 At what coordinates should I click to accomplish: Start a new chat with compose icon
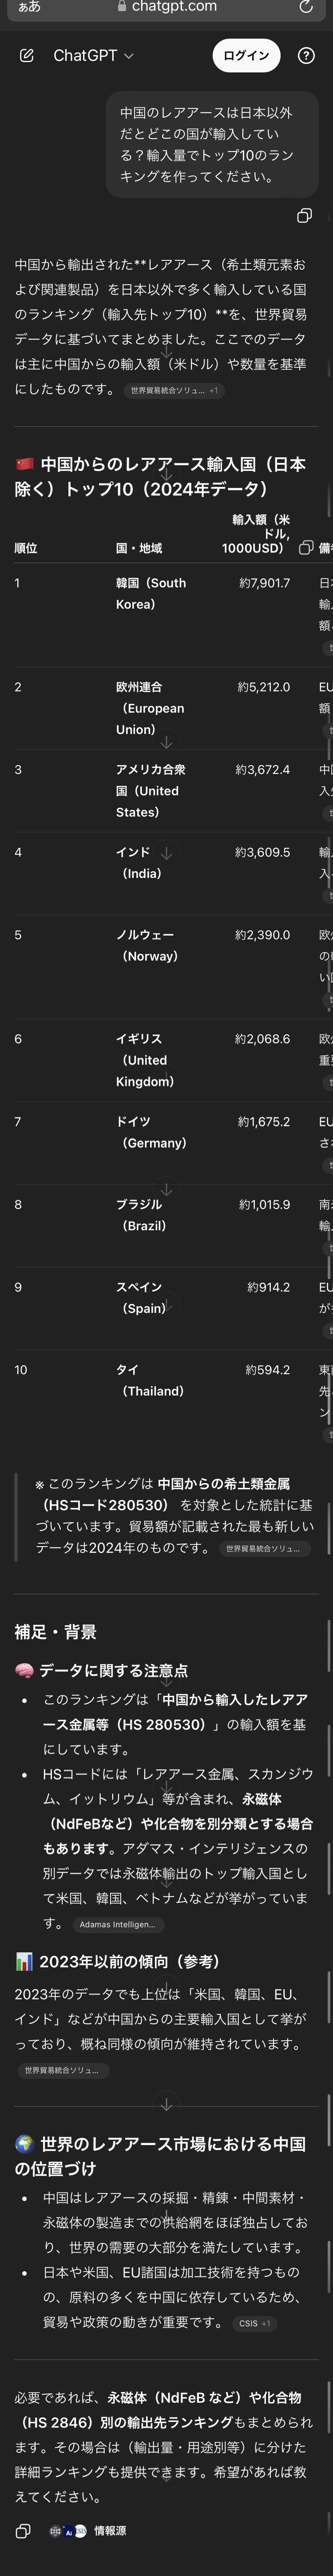pos(27,56)
